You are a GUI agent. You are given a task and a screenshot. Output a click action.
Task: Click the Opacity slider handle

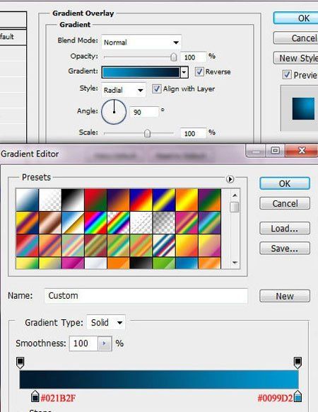coord(173,57)
